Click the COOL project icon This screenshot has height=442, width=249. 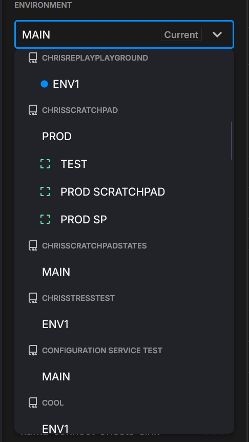(33, 403)
